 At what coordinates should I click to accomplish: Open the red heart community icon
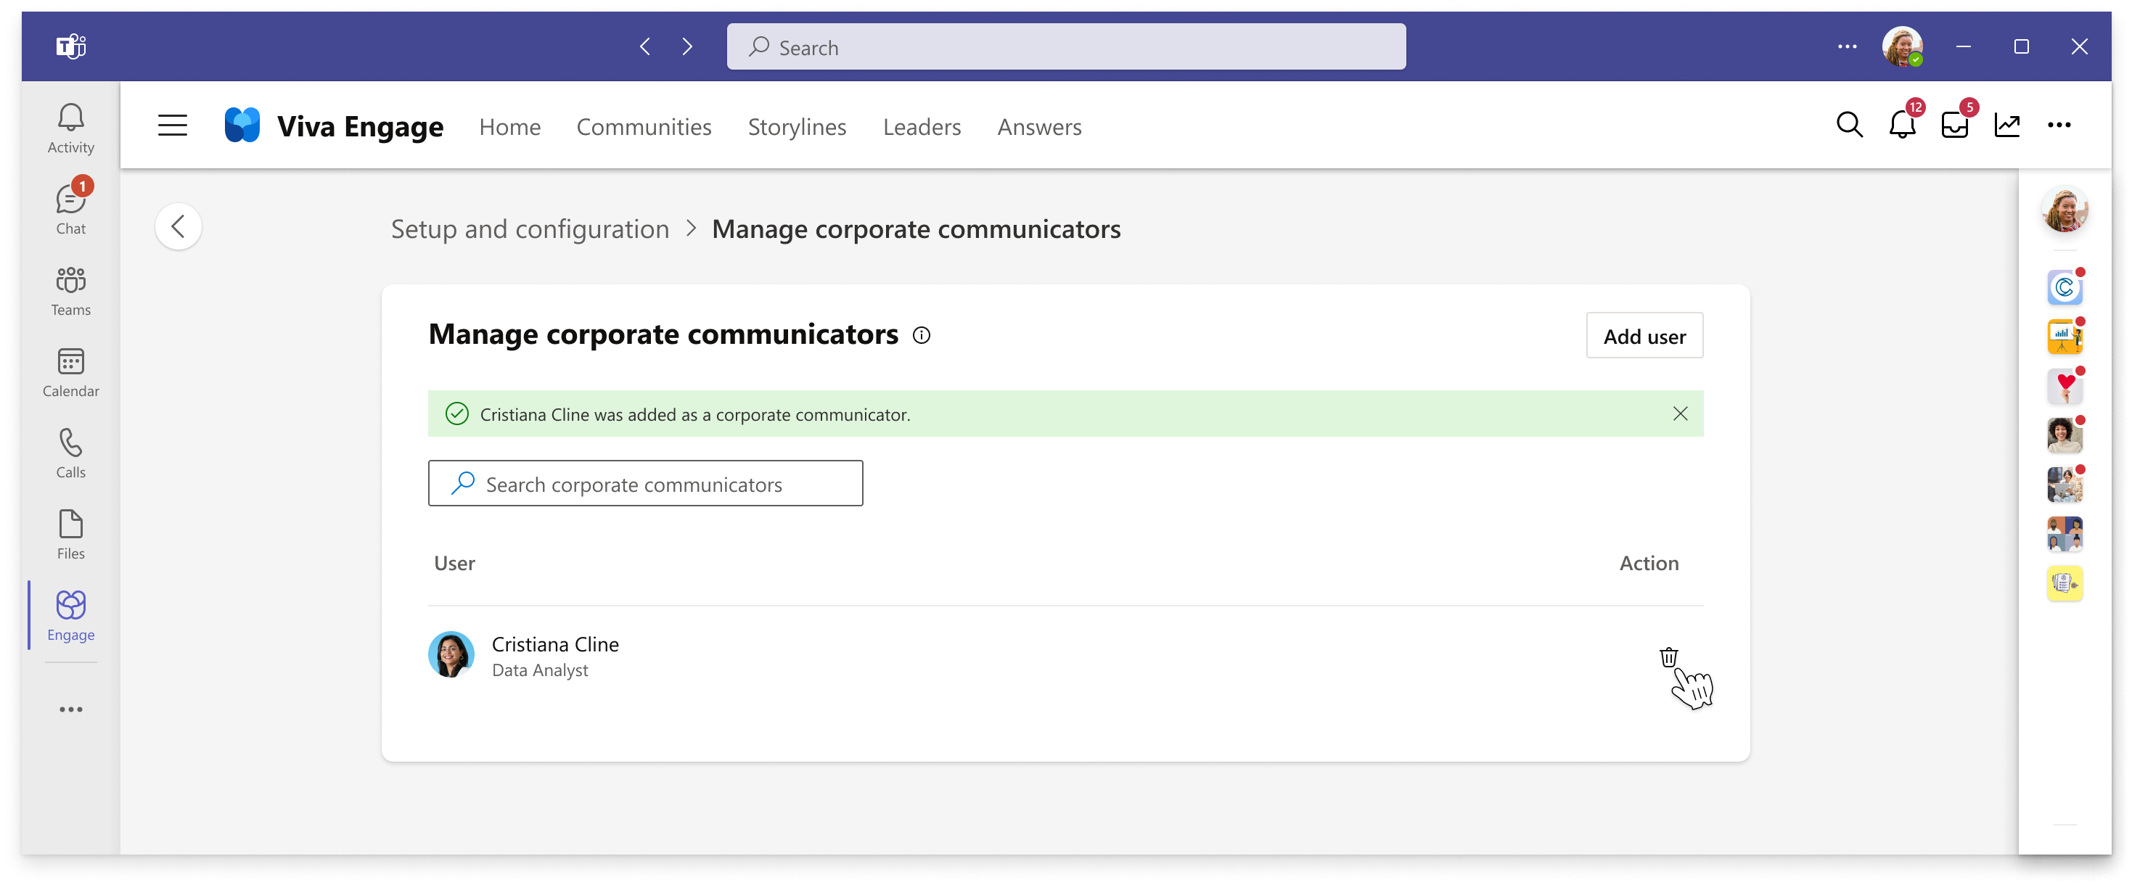2064,385
